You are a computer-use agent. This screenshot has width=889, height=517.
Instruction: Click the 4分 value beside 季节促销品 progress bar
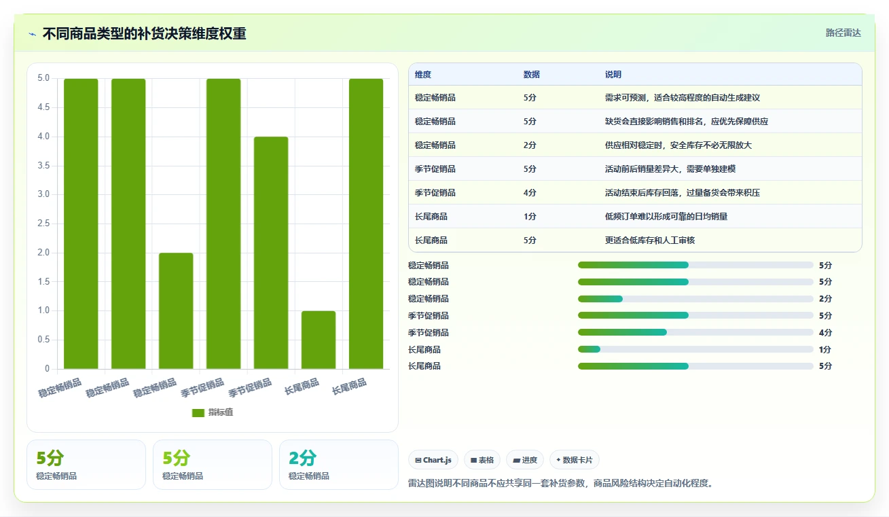tap(825, 333)
